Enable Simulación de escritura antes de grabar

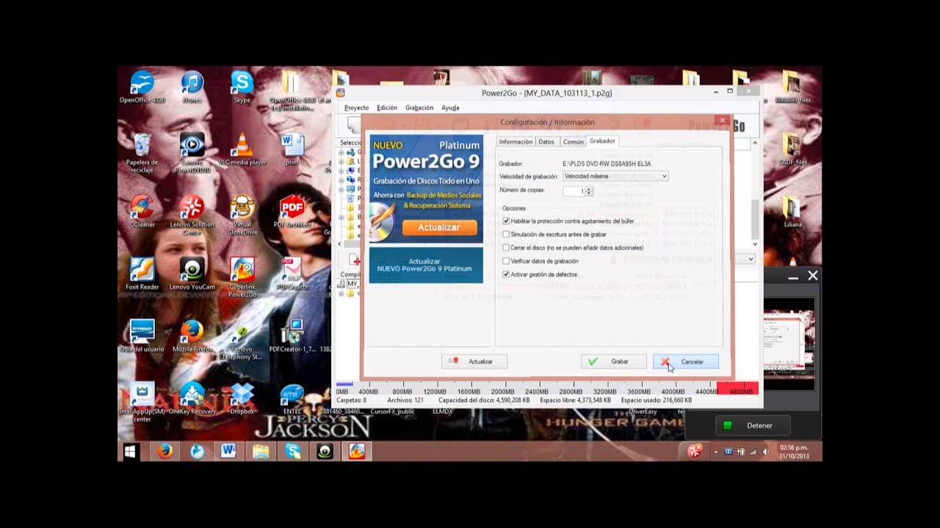pyautogui.click(x=506, y=234)
